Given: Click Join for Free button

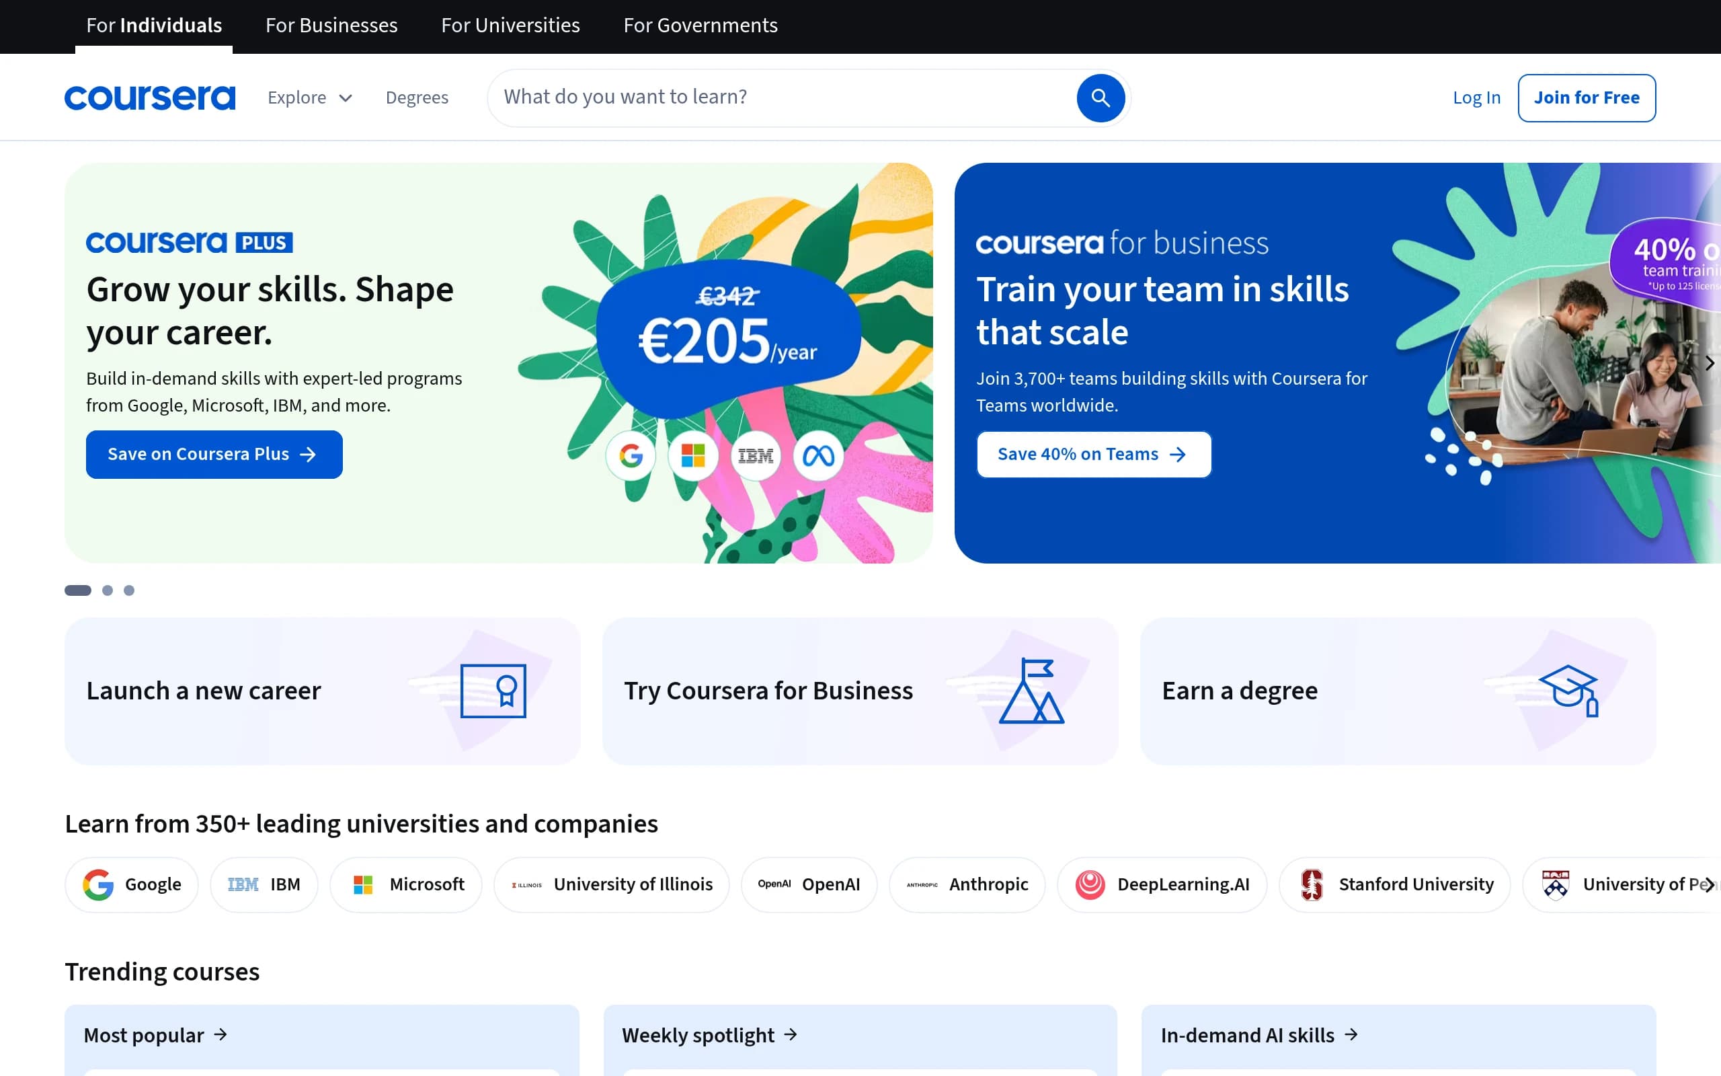Looking at the screenshot, I should tap(1587, 98).
